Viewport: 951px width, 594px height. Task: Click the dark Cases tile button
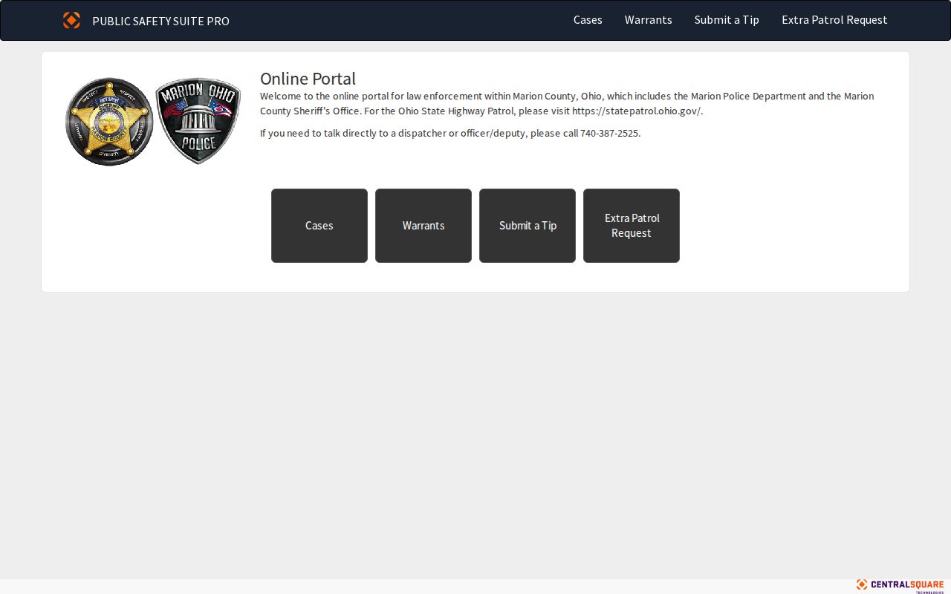pos(319,226)
